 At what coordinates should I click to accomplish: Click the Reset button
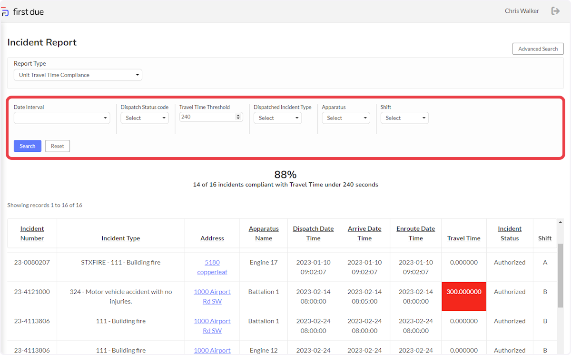pyautogui.click(x=58, y=146)
